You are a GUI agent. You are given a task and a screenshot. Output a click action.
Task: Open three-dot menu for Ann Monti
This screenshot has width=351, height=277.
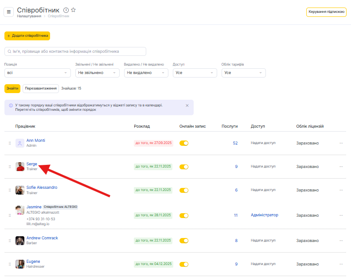point(341,143)
